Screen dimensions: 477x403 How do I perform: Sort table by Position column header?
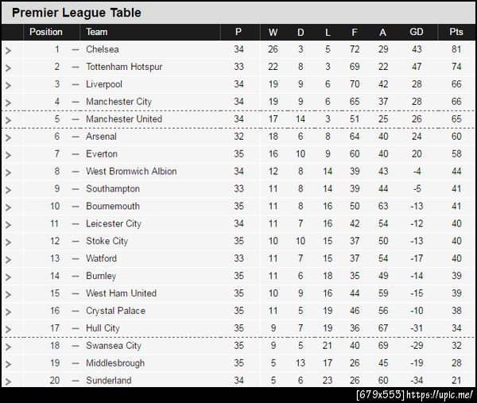[46, 32]
